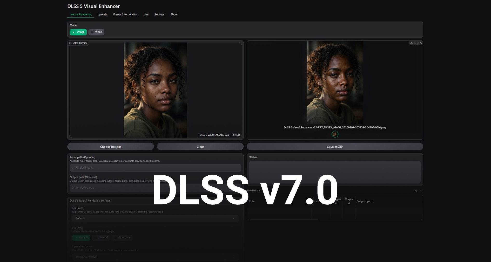Switch to the Upscale tab
The image size is (491, 262).
click(102, 15)
